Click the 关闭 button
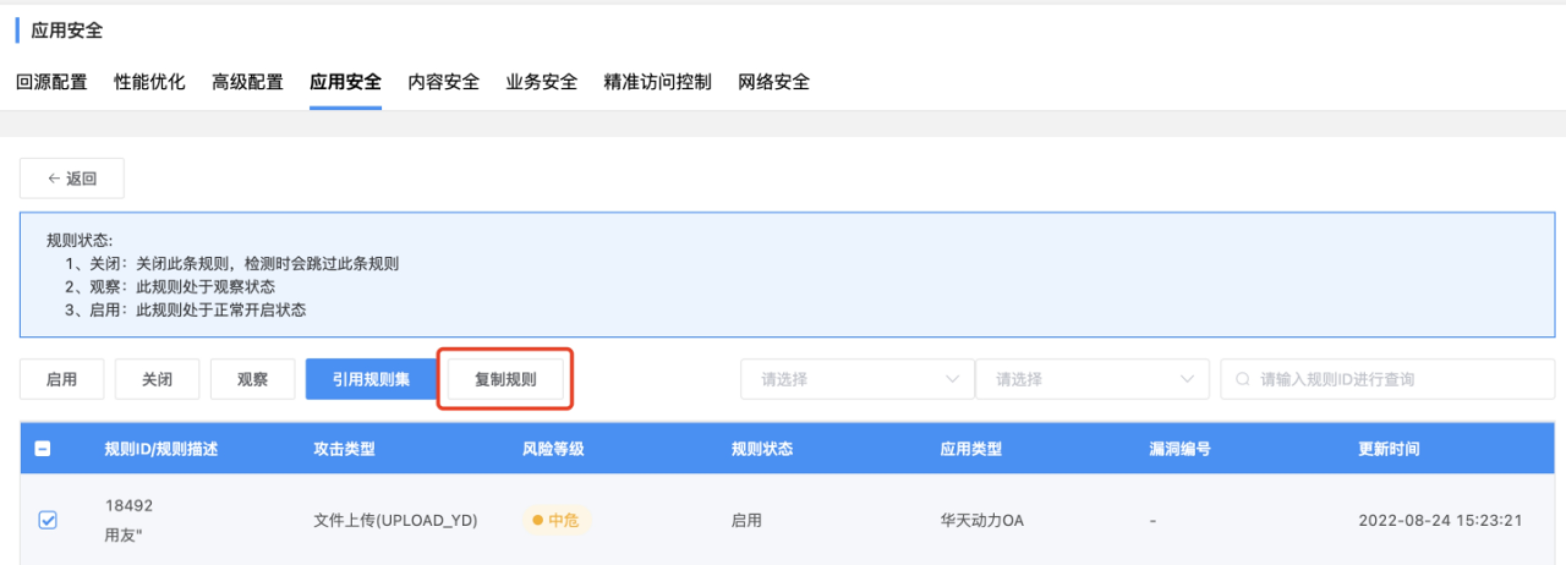1566x565 pixels. click(x=157, y=379)
